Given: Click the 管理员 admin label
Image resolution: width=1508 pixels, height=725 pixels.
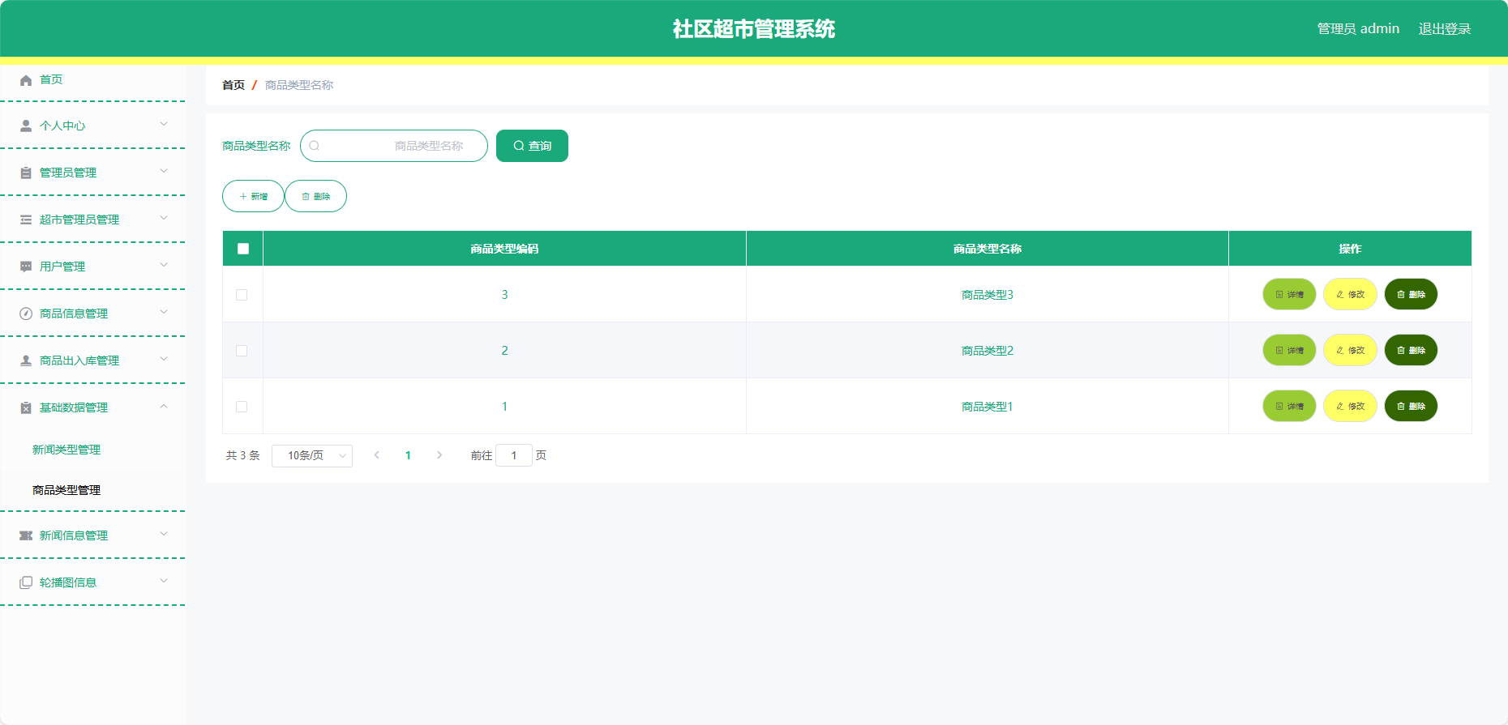Looking at the screenshot, I should 1358,29.
